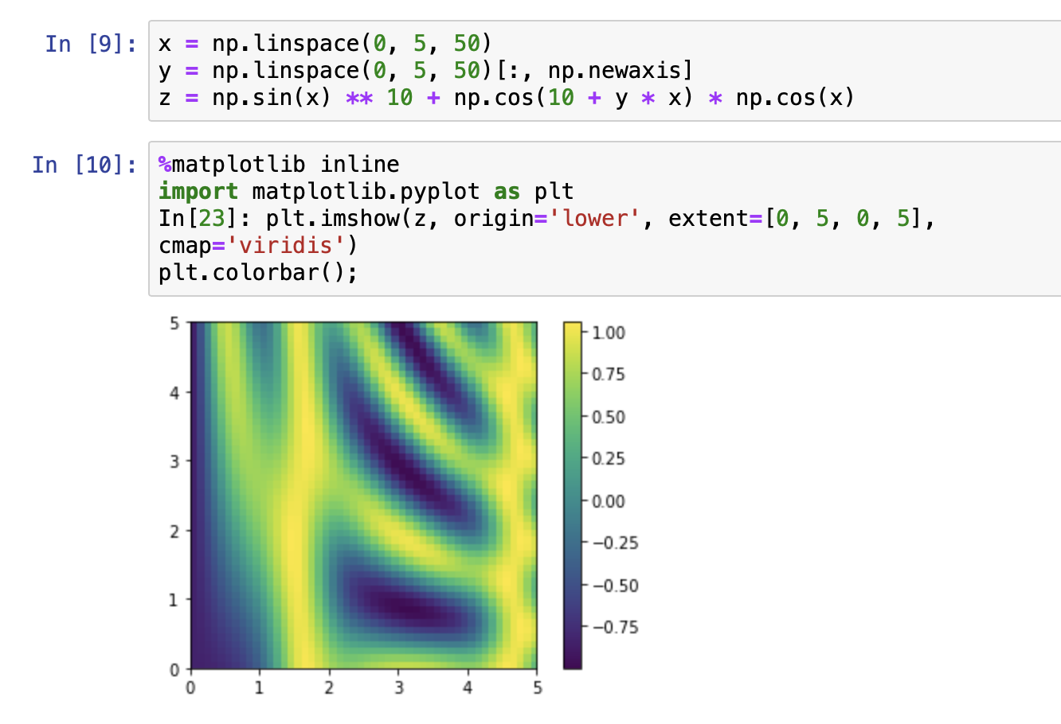1061x724 pixels.
Task: Place cursor in the x = np.linspace code line
Action: coord(325,43)
